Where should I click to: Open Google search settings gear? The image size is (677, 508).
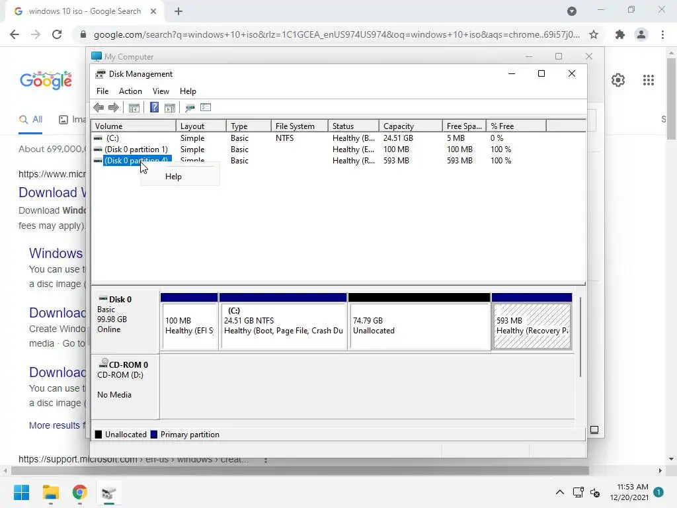point(618,80)
